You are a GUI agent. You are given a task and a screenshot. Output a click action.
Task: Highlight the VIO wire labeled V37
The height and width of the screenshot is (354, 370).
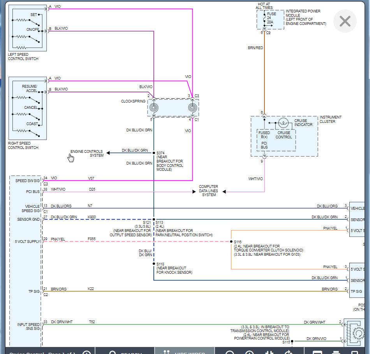[118, 181]
